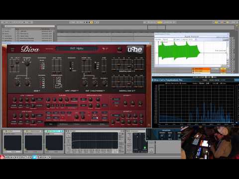Open the fourth tab in Diva's bottom bar
The height and width of the screenshot is (179, 239).
click(89, 124)
